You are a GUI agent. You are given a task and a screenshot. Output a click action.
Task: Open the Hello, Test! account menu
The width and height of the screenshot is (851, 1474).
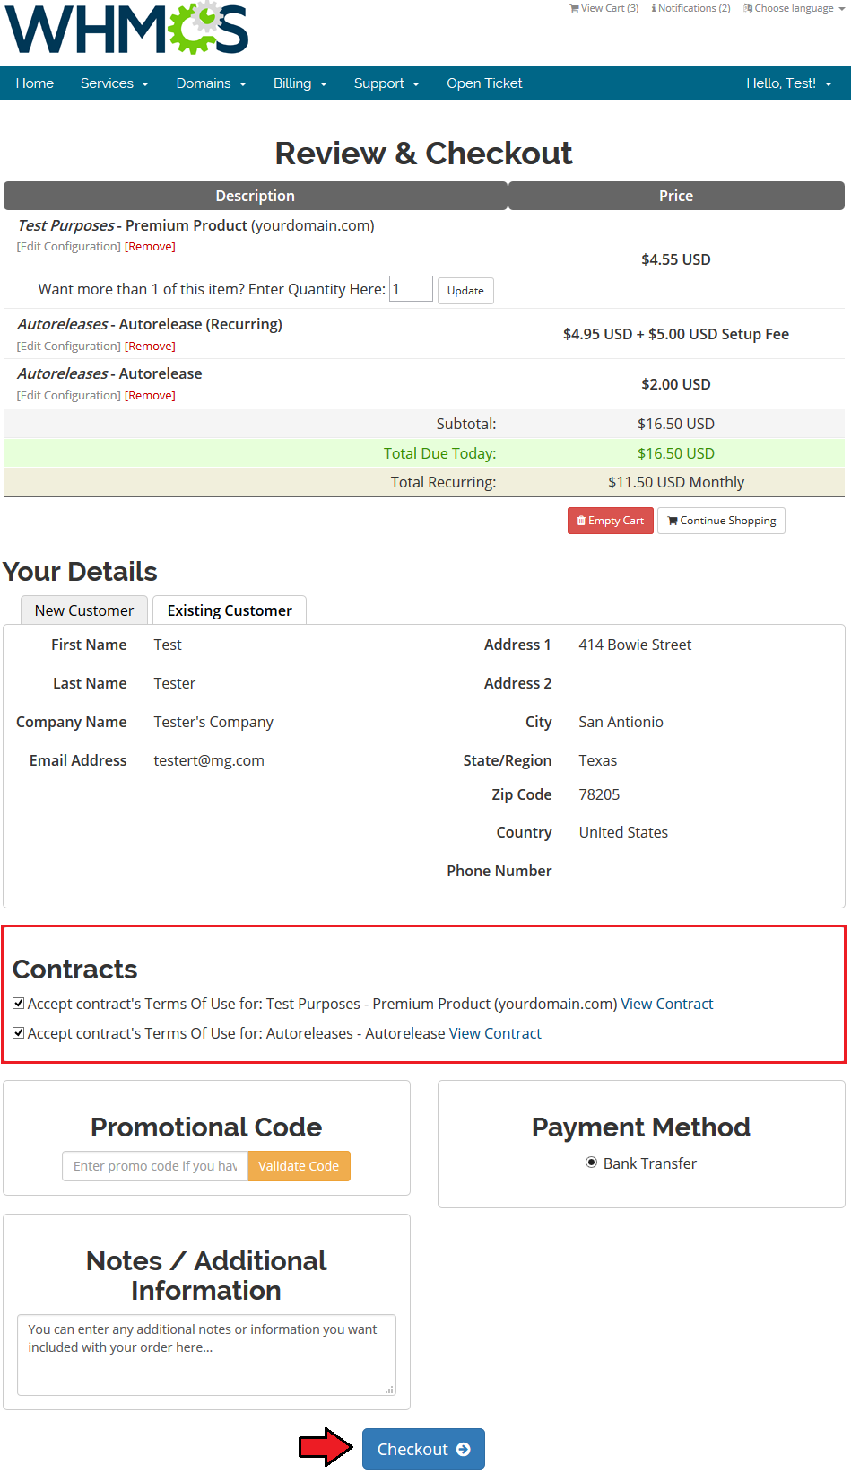788,83
